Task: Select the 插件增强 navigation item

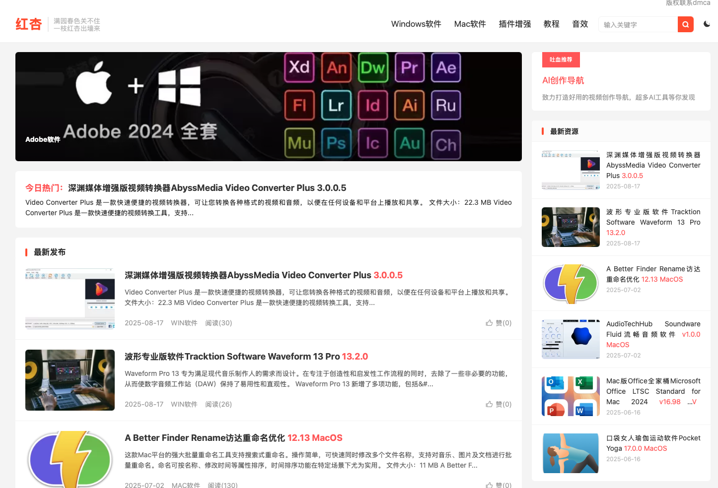Action: [x=514, y=23]
